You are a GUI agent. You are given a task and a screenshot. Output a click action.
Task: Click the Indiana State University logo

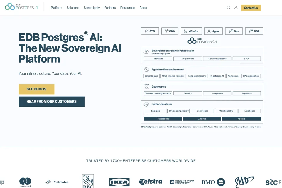pos(182,182)
